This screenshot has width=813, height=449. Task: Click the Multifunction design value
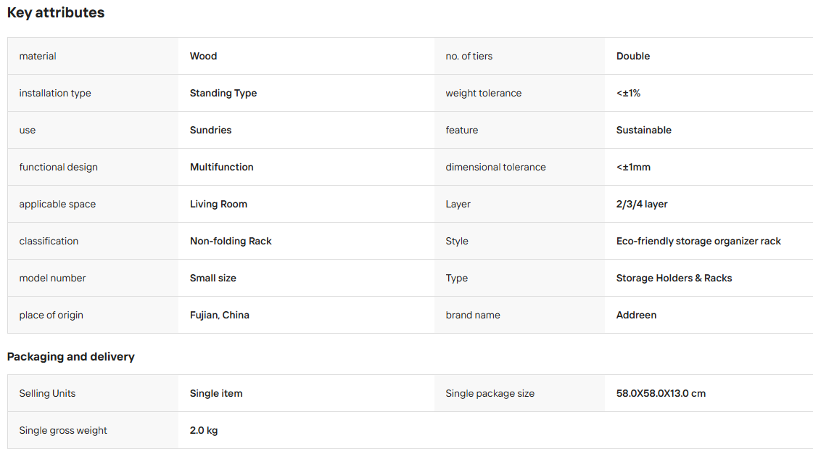[x=221, y=167]
